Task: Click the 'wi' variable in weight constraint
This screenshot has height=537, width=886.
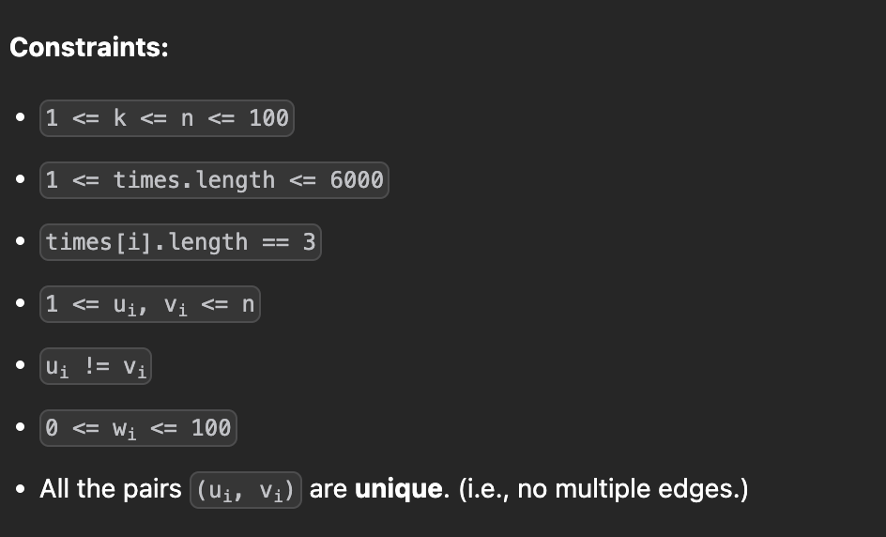Action: click(x=124, y=430)
